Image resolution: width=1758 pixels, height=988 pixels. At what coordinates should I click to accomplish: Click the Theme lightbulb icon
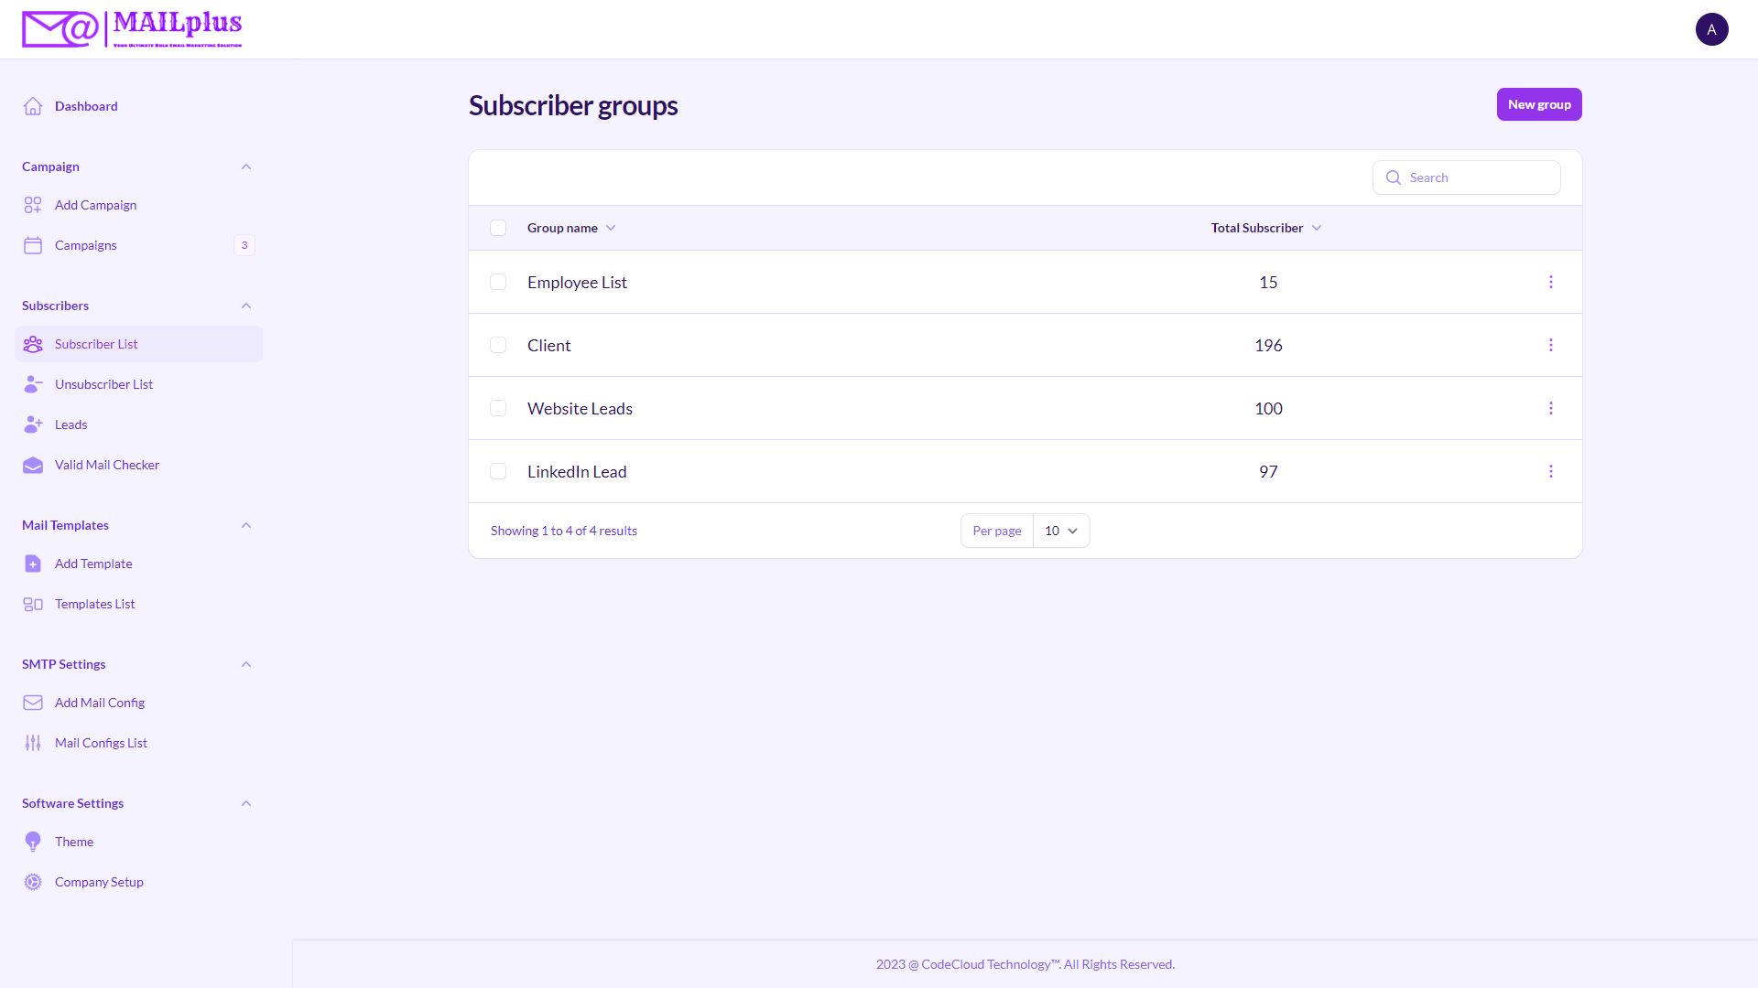[33, 842]
